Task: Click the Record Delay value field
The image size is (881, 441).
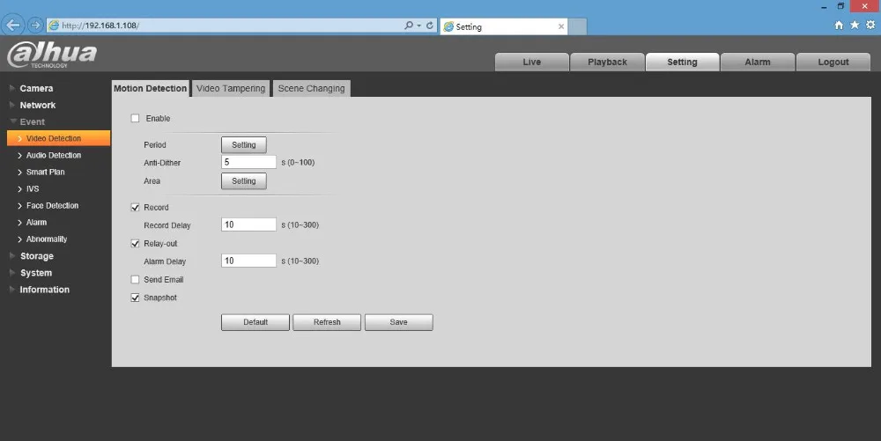Action: pyautogui.click(x=249, y=225)
